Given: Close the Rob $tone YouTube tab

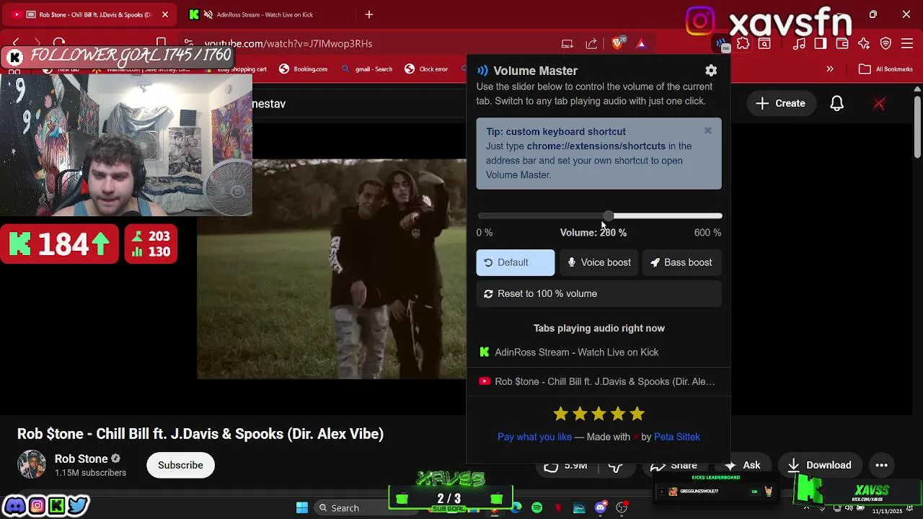Looking at the screenshot, I should pos(165,14).
